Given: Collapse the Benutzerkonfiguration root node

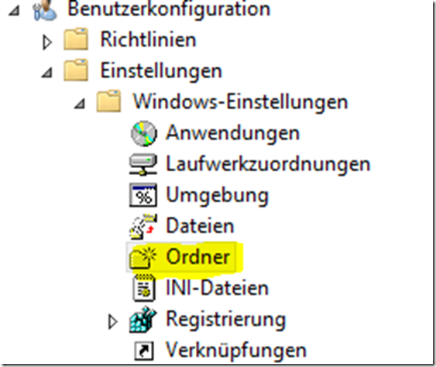Looking at the screenshot, I should 14,11.
